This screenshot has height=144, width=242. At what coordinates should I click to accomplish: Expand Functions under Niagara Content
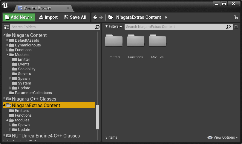pyautogui.click(x=7, y=50)
